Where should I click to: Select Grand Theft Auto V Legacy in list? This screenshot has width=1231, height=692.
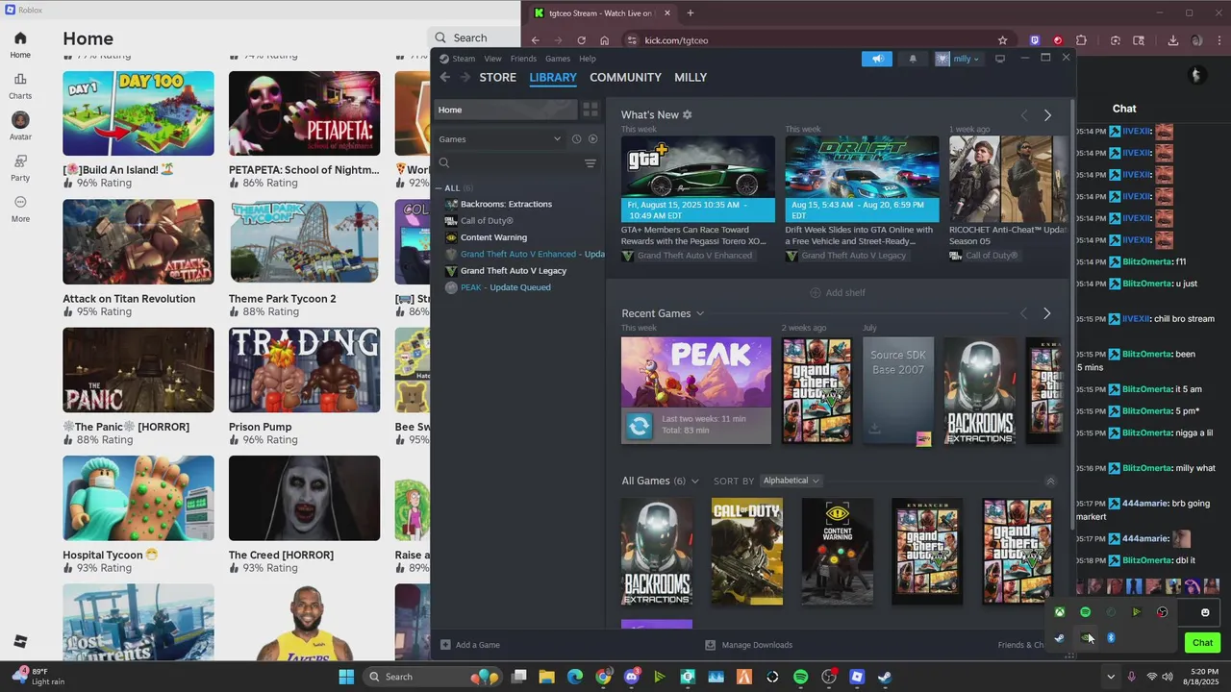514,271
